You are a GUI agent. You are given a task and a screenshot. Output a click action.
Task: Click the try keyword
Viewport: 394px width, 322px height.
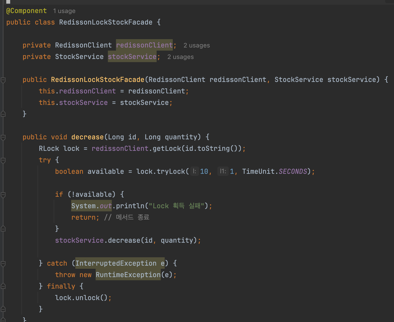click(45, 160)
